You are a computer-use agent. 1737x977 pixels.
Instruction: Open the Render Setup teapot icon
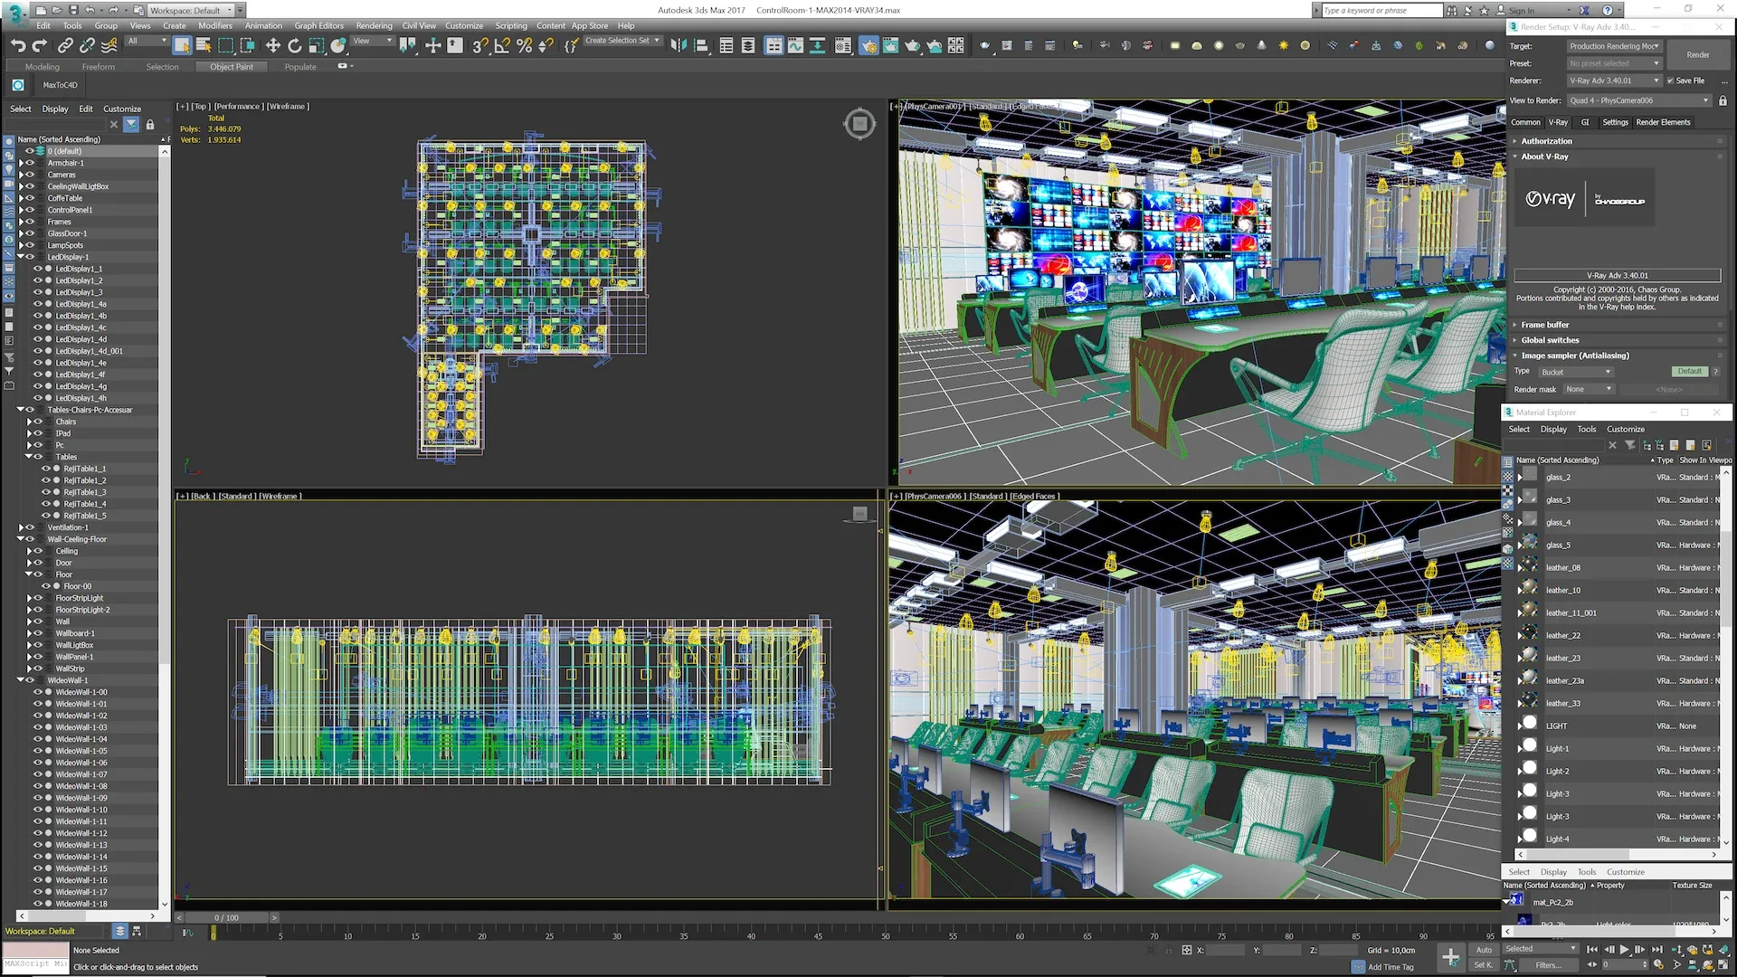[868, 45]
